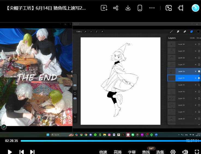Select the Smudge tool
201x154 pixels.
point(178,31)
